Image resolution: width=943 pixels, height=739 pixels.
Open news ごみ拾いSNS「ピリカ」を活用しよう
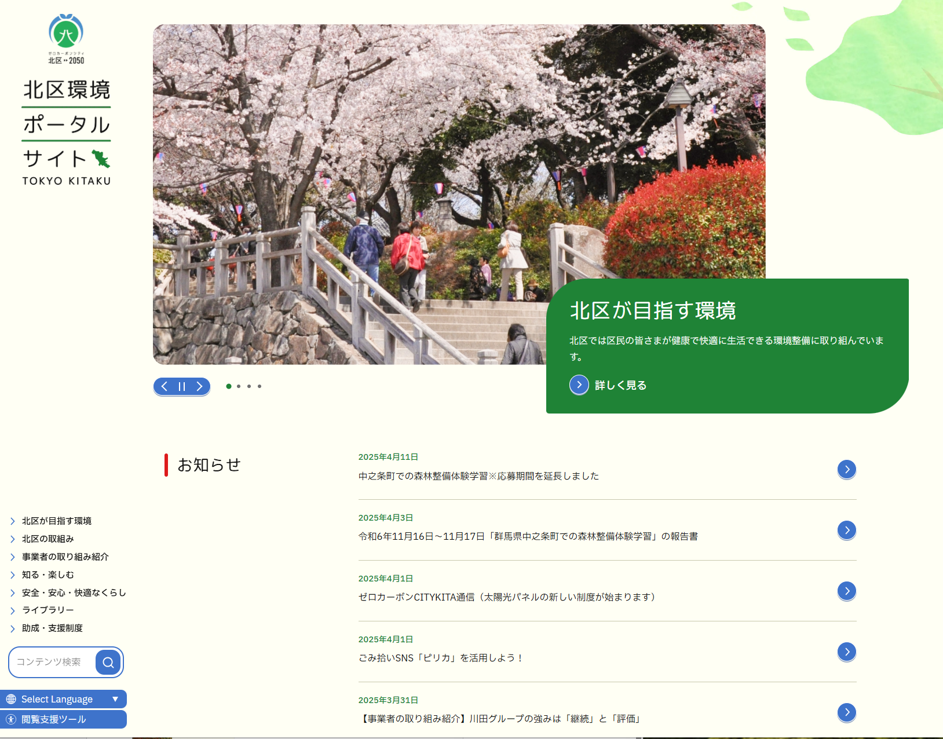[441, 658]
